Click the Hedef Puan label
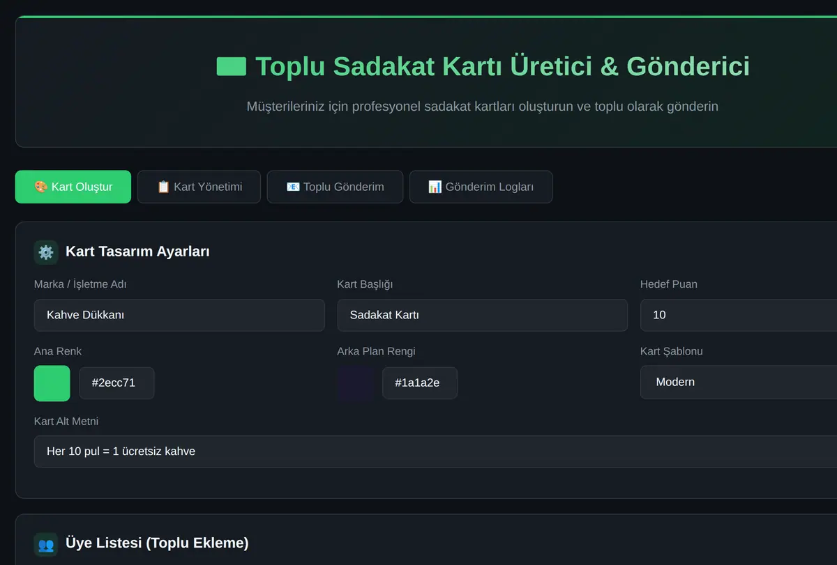The image size is (837, 565). (669, 284)
